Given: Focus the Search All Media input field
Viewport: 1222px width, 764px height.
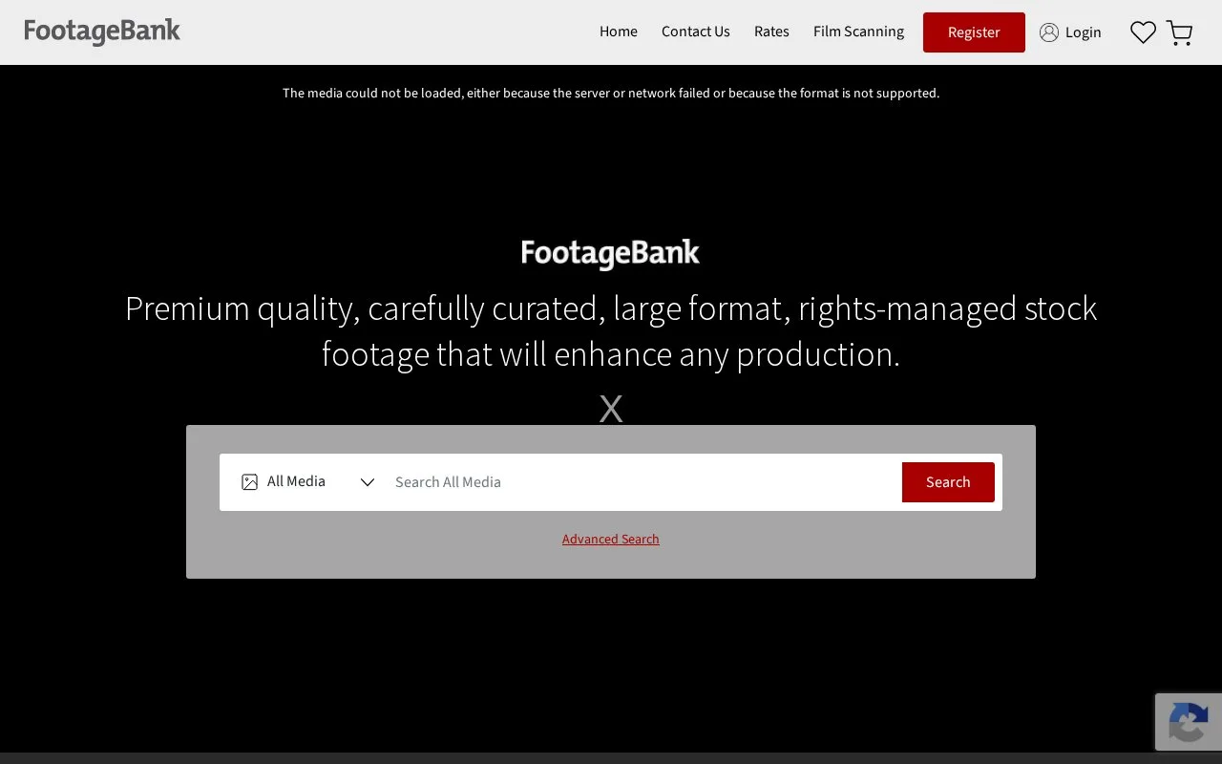Looking at the screenshot, I should click(x=644, y=482).
